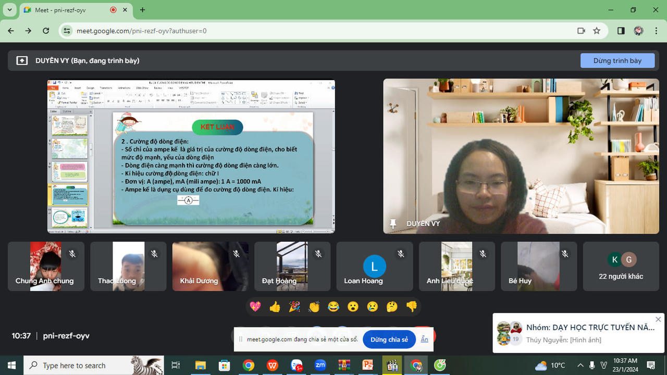React with the thinking face emoji

[x=392, y=307]
